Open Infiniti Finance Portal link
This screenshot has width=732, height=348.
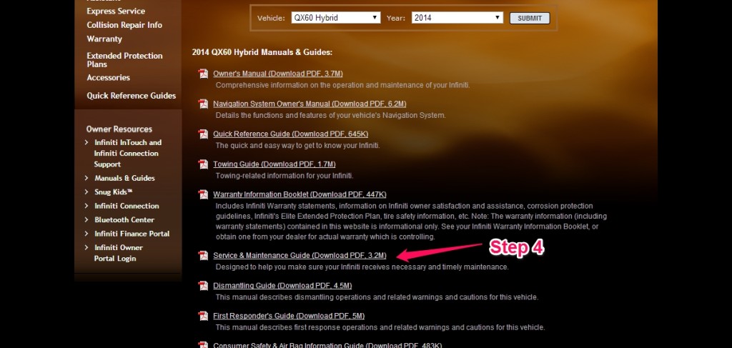tap(132, 234)
